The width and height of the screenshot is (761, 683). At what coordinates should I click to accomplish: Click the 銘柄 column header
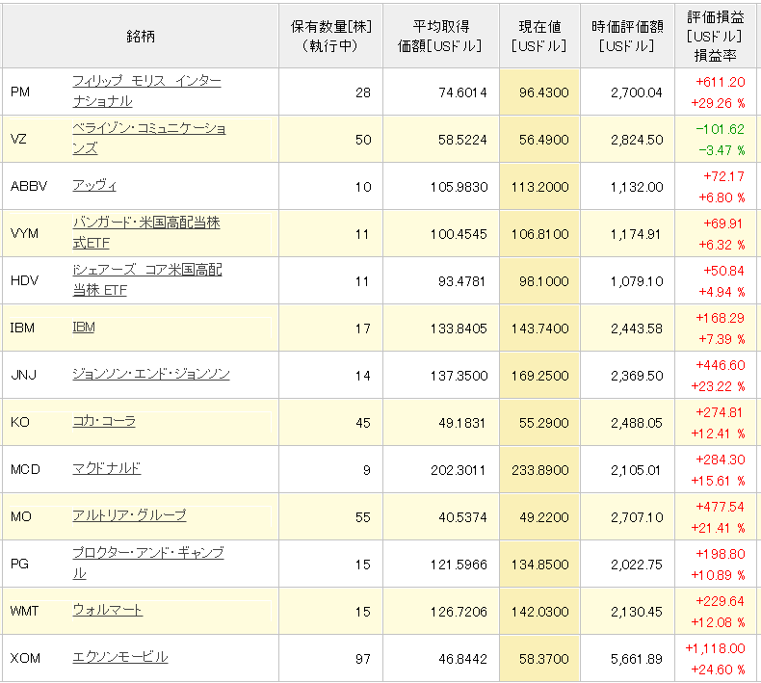coord(141,36)
